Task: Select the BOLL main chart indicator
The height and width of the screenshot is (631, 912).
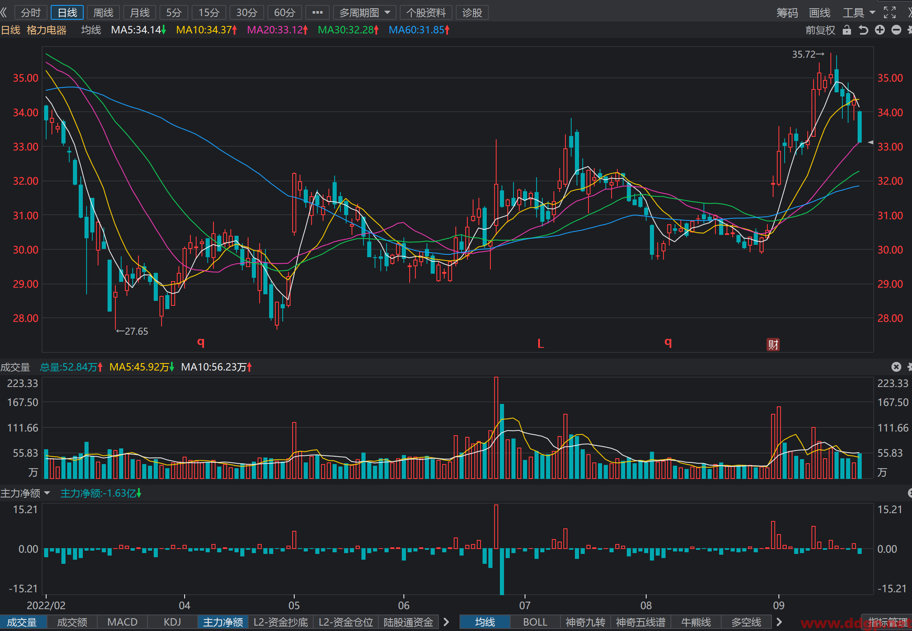Action: click(535, 622)
